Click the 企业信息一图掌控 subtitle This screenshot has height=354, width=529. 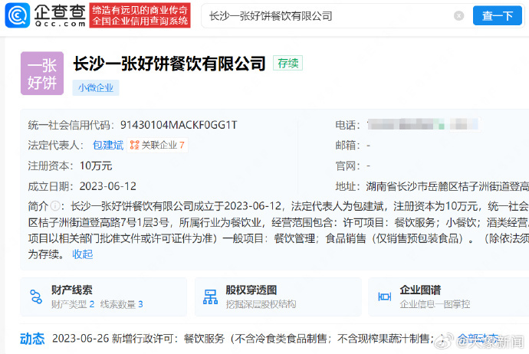435,304
